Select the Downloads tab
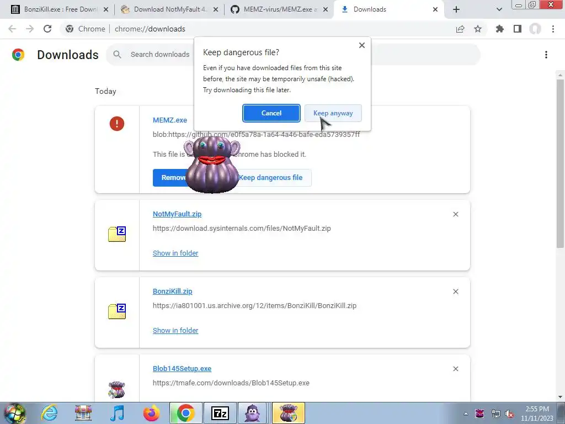Screen dimensions: 565x424 coord(389,9)
